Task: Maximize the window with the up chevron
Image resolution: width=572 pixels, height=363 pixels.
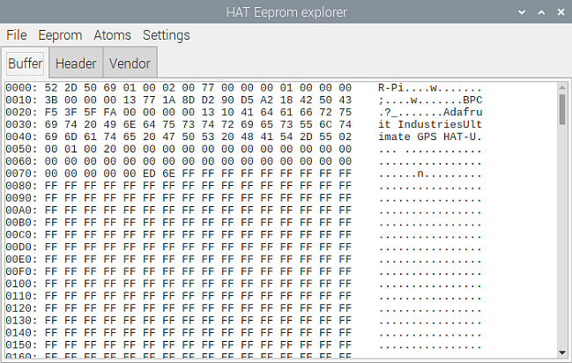Action: tap(541, 12)
